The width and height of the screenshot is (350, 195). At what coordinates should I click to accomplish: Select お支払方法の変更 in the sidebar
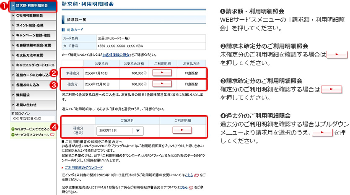point(29,55)
